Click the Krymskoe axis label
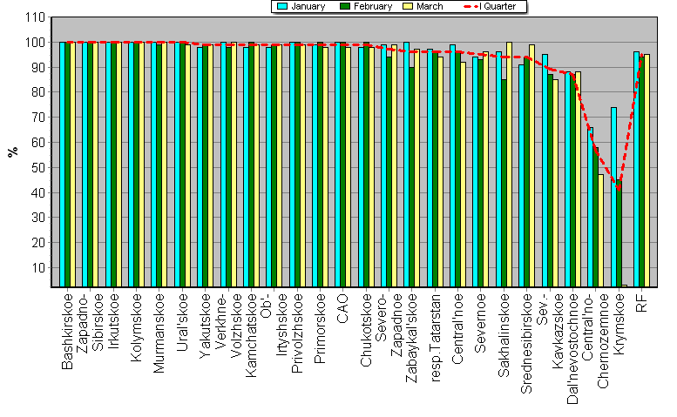Image resolution: width=677 pixels, height=417 pixels. pos(619,324)
